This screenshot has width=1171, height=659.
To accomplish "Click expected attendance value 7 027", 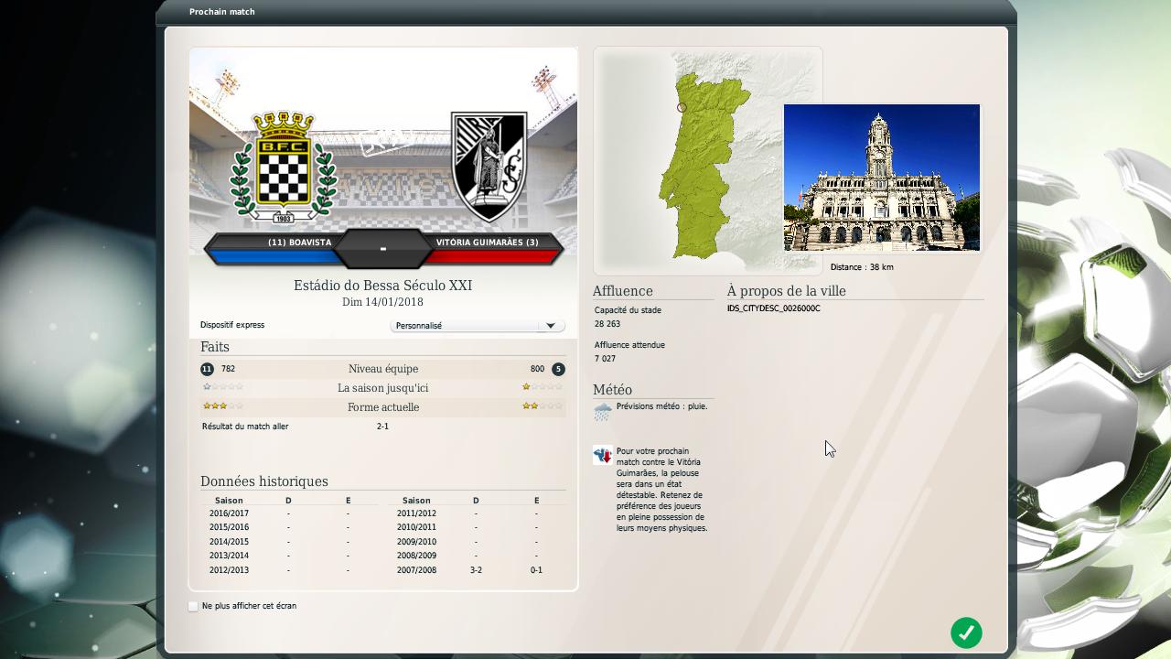I will click(605, 359).
